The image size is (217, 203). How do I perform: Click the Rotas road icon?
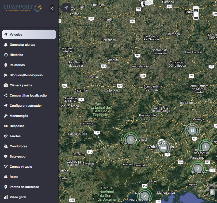[x=6, y=177]
